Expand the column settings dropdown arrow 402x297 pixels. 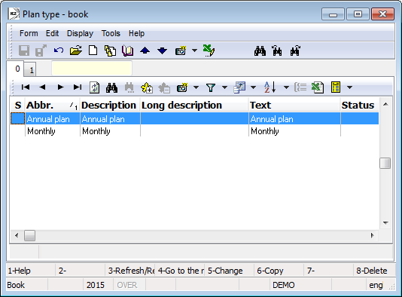coord(253,87)
